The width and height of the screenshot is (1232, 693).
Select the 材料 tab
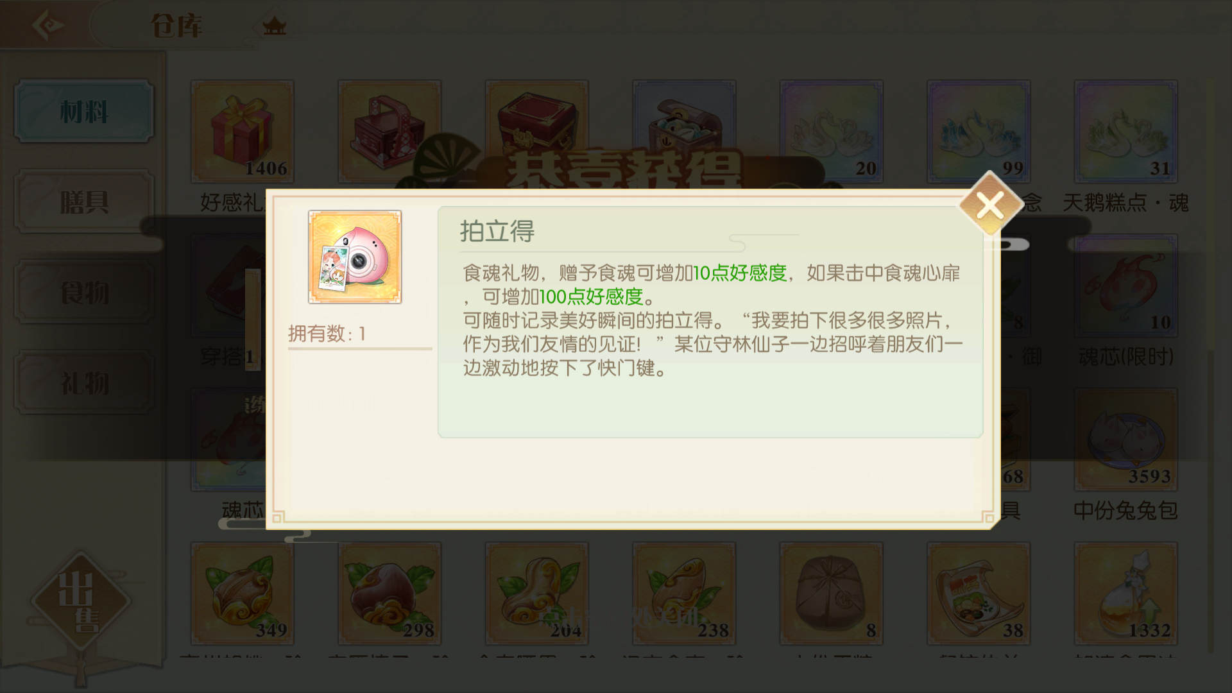(84, 112)
